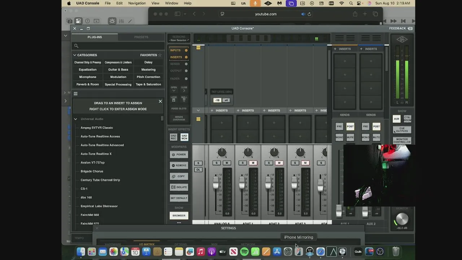The width and height of the screenshot is (462, 260).
Task: Click the favorites star icon
Action: tap(160, 55)
